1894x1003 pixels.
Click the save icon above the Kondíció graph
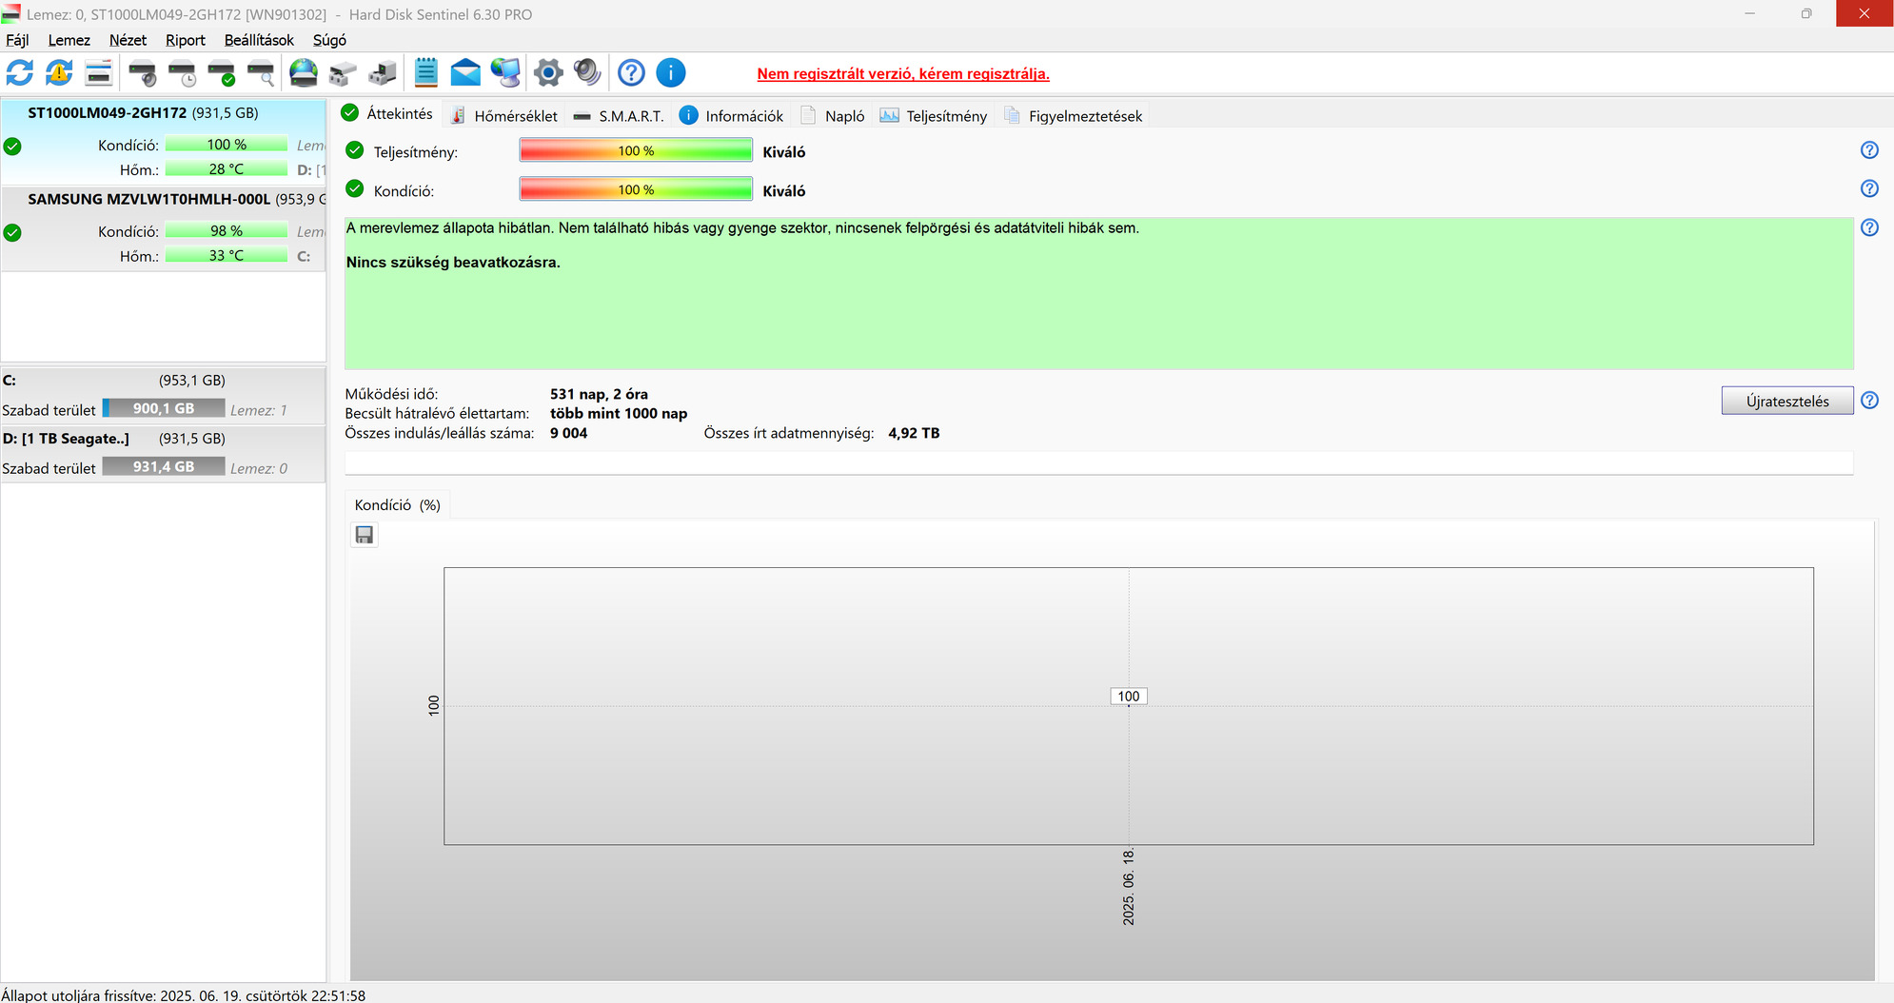pyautogui.click(x=365, y=535)
